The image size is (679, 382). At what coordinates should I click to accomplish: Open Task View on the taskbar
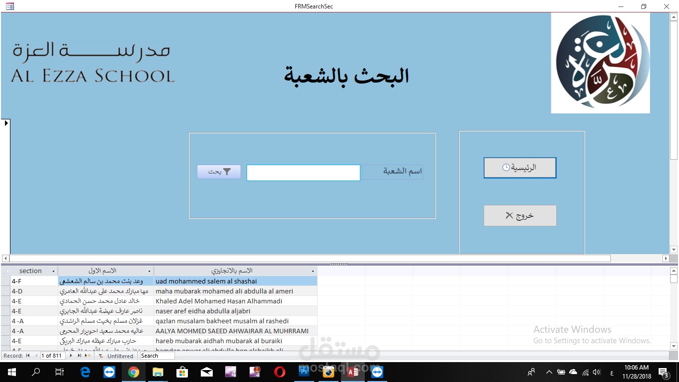pyautogui.click(x=60, y=372)
